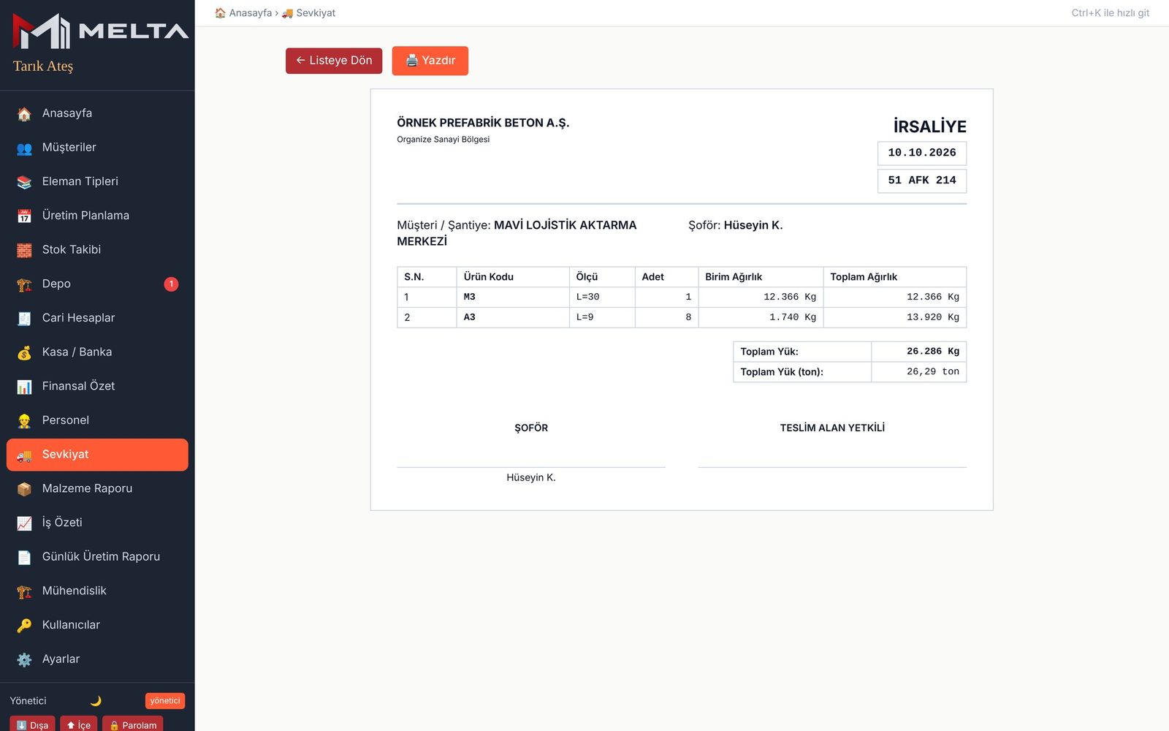This screenshot has height=731, width=1169.
Task: Click the Ctrl+K quick navigation hint
Action: tap(1110, 13)
